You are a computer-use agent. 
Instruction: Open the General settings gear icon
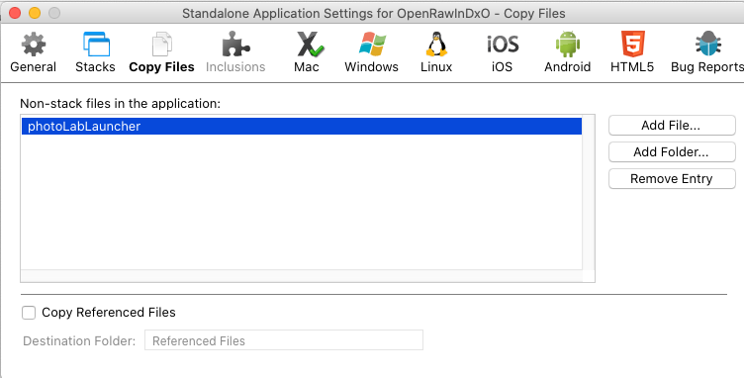tap(34, 45)
